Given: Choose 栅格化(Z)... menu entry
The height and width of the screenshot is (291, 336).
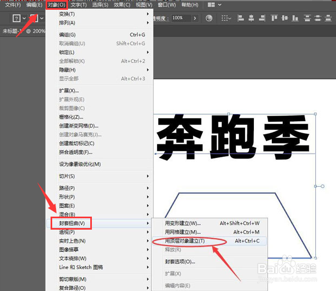Looking at the screenshot, I should click(99, 117).
